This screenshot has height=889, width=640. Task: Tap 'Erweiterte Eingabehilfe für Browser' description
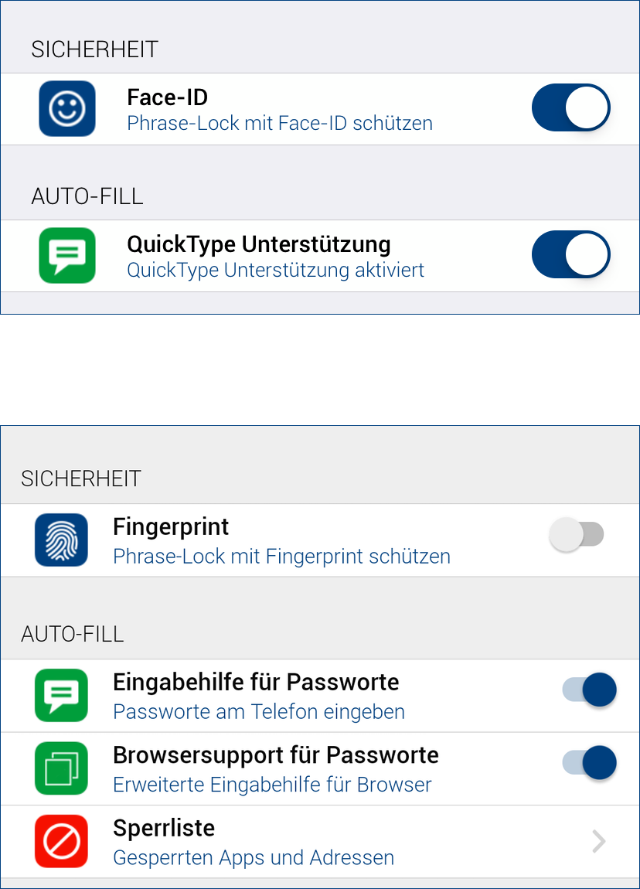[272, 785]
